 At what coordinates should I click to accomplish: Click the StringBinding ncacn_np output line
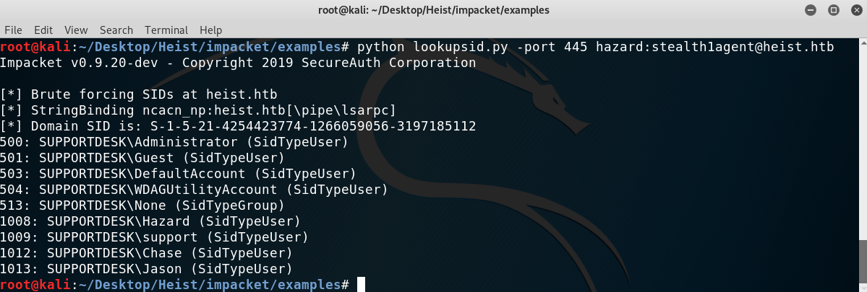coord(198,111)
